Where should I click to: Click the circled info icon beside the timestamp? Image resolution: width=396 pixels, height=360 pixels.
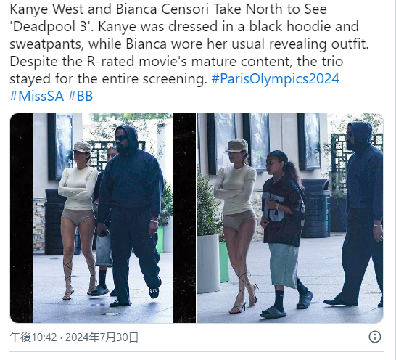(375, 337)
